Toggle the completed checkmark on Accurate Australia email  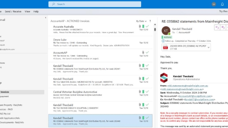click(x=147, y=26)
